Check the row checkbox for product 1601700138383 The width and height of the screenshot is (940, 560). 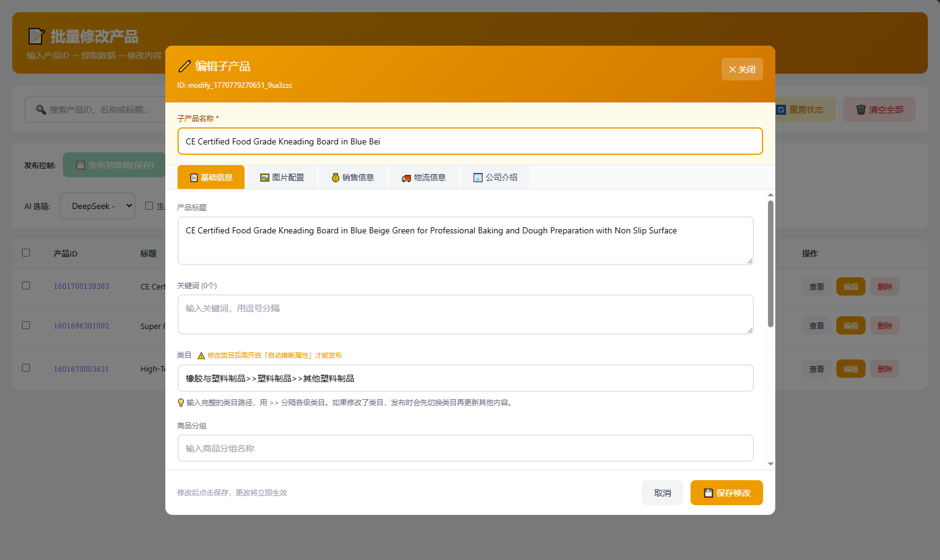pyautogui.click(x=26, y=286)
